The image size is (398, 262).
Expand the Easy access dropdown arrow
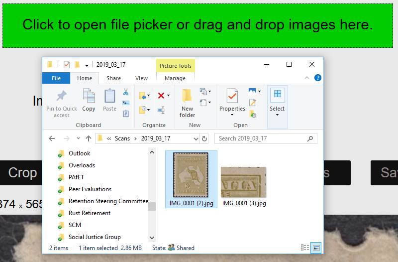(209, 103)
